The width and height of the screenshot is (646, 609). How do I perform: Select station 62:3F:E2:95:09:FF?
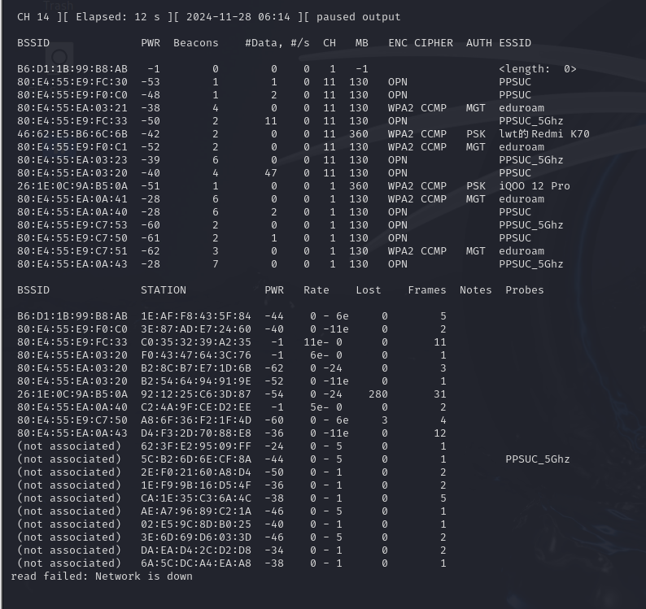point(196,446)
